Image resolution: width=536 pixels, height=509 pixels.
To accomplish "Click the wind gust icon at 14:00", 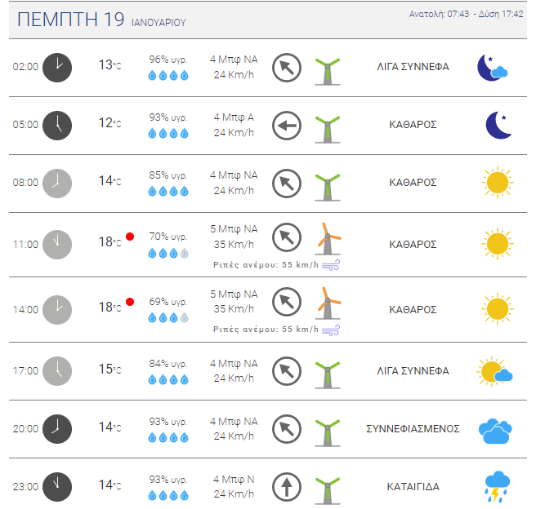I will tap(331, 330).
